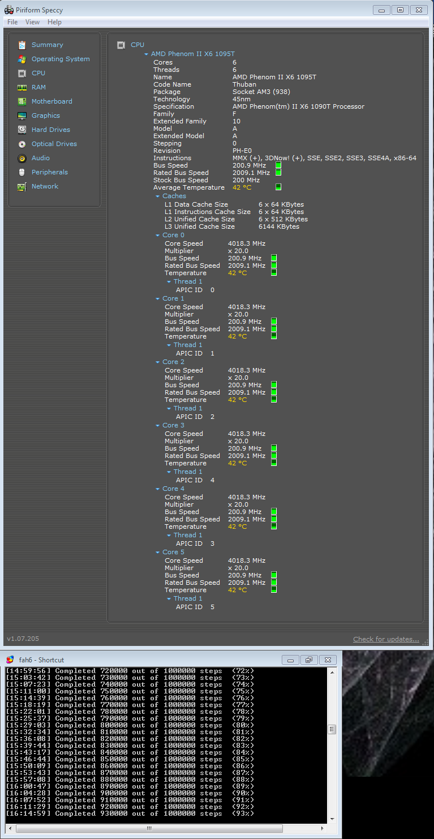This screenshot has width=434, height=839.
Task: Go to the Operating System section
Action: click(x=61, y=59)
